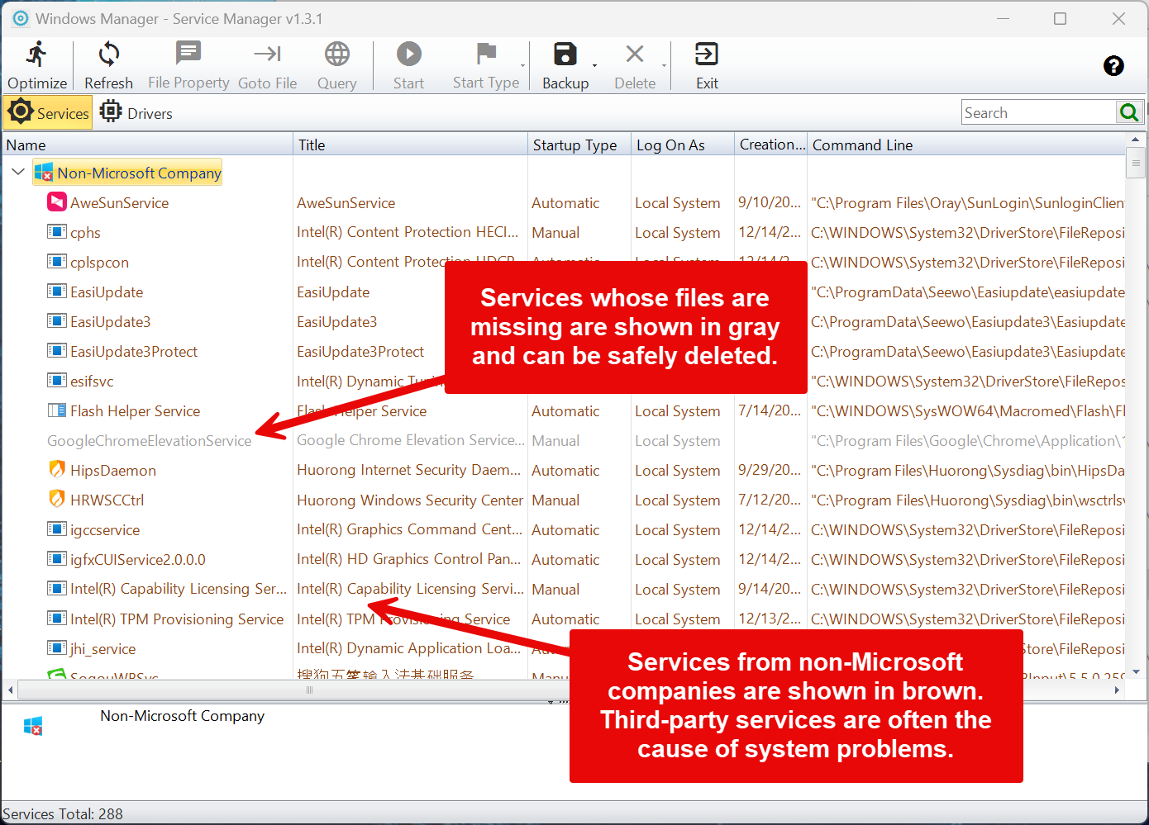Open the help question mark icon
This screenshot has height=825, width=1149.
point(1113,65)
